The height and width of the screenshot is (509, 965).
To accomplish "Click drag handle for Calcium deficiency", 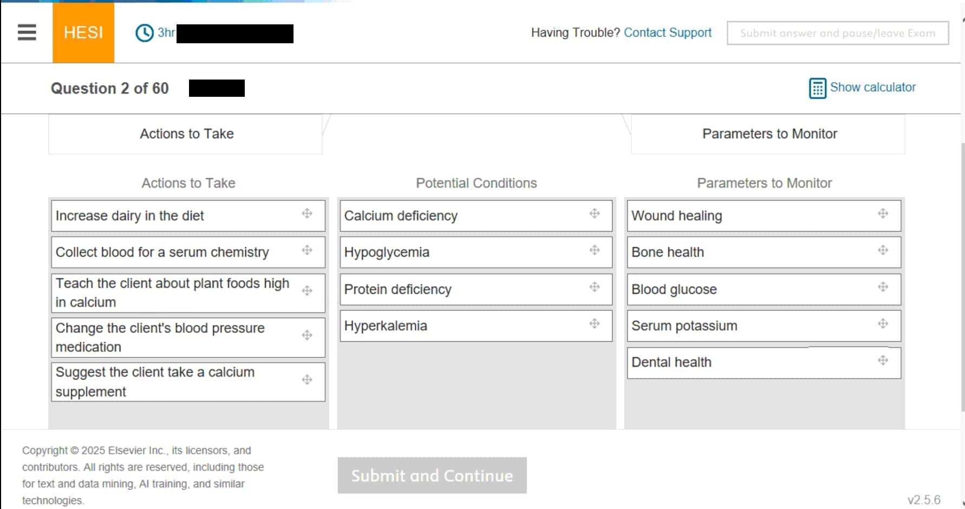I will point(595,214).
